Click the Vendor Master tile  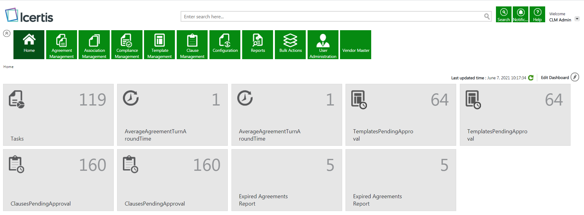pyautogui.click(x=356, y=45)
